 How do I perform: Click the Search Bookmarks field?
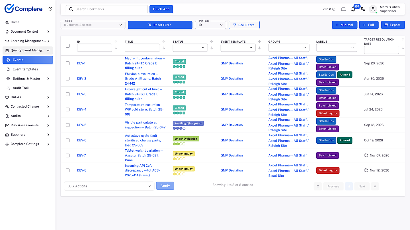click(x=107, y=9)
